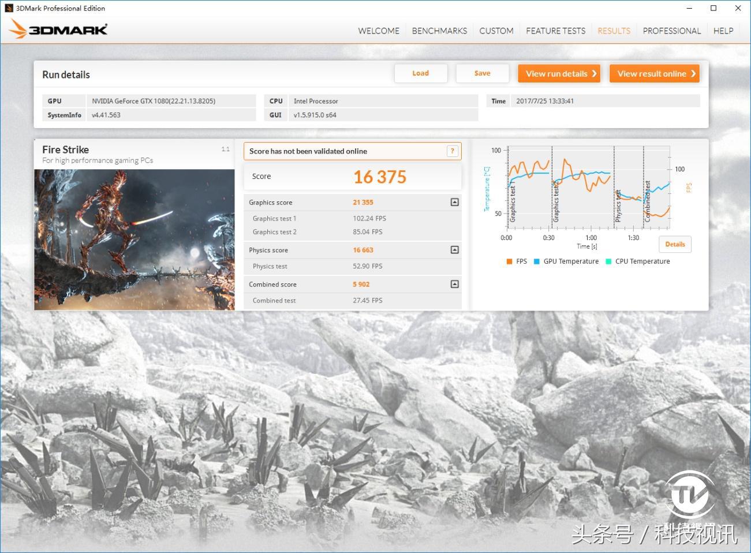The width and height of the screenshot is (751, 553).
Task: Click the question mark help icon on the score banner
Action: pyautogui.click(x=452, y=151)
